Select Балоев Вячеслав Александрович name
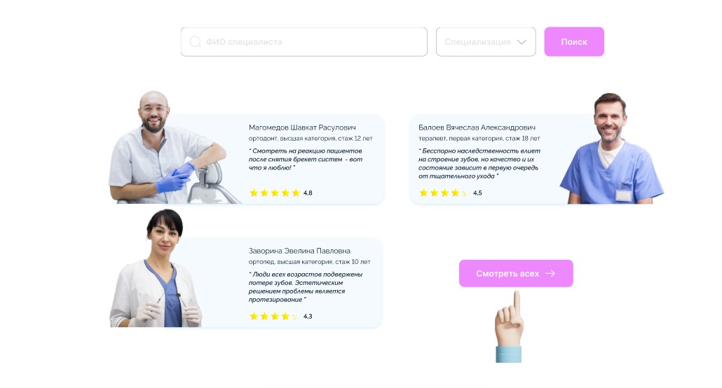Image resolution: width=722 pixels, height=388 pixels. coord(477,127)
